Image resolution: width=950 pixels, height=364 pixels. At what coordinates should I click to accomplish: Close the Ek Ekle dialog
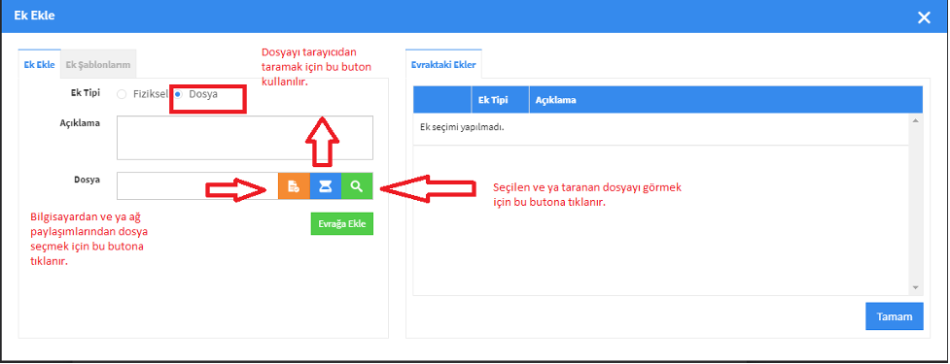coord(924,17)
